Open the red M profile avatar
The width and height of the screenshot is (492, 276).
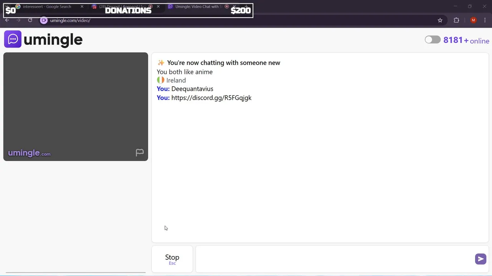click(473, 20)
